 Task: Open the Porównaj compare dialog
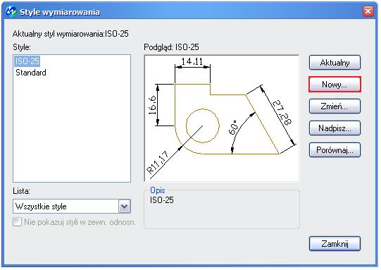point(335,150)
